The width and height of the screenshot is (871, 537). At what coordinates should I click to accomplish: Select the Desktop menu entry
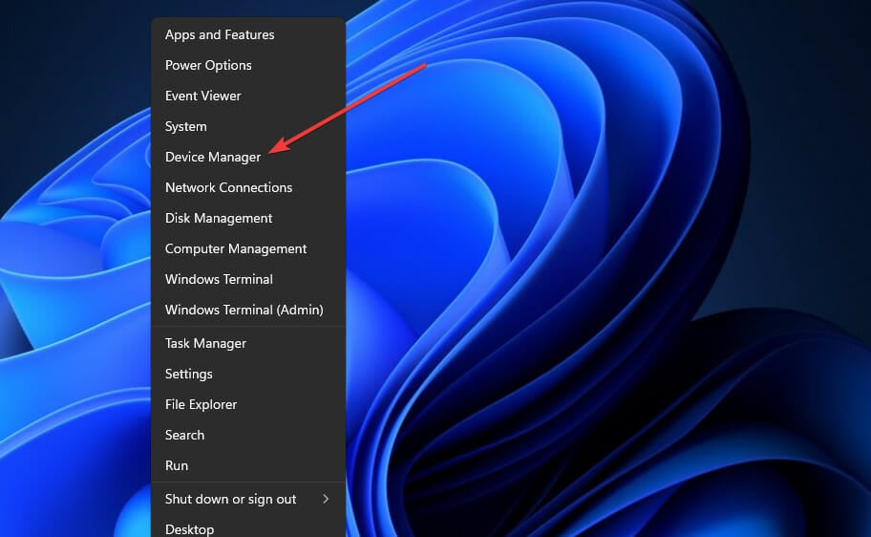[x=248, y=528]
